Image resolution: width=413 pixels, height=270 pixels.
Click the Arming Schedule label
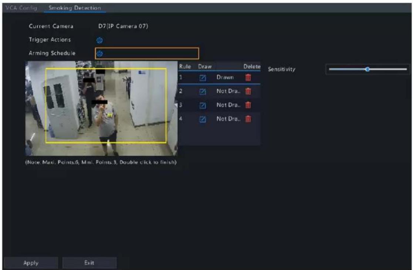[52, 53]
